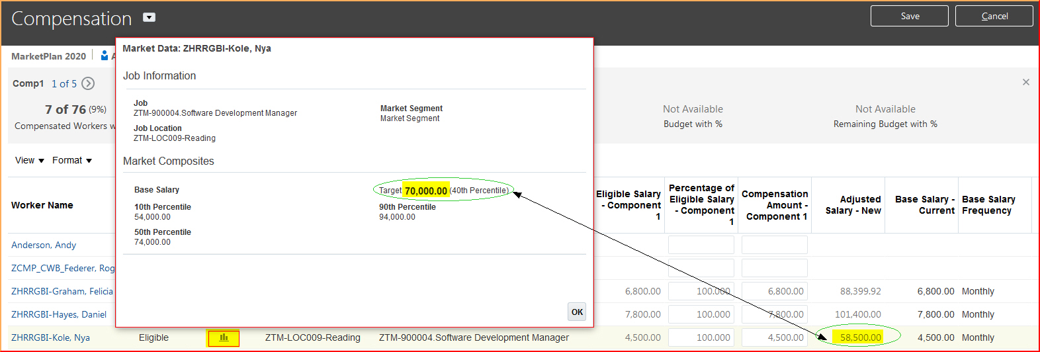Click Eligible Salary - Component 1 header
This screenshot has height=352, width=1040.
pos(628,205)
